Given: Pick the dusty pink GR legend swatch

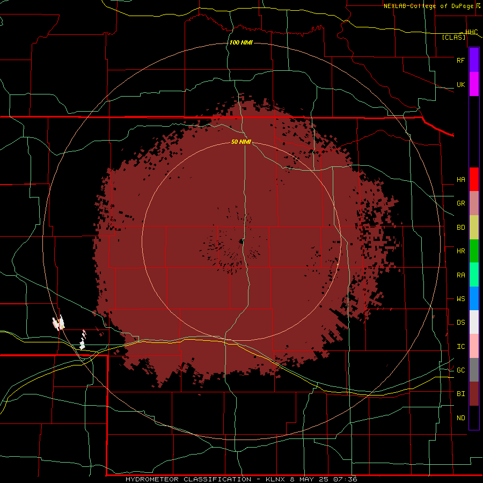Looking at the screenshot, I should click(474, 203).
